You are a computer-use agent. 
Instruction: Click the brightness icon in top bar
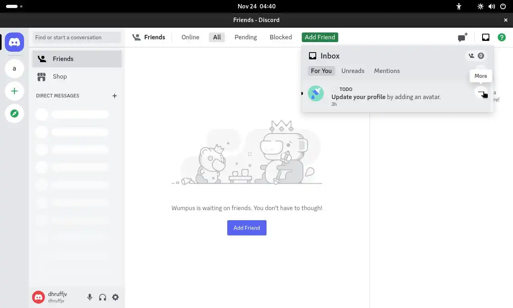click(x=481, y=6)
